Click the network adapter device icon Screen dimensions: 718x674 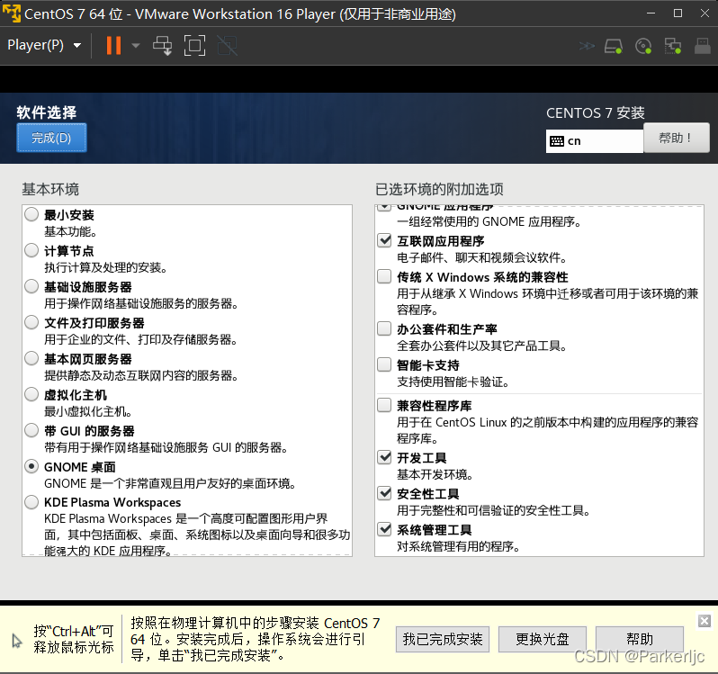tap(673, 46)
